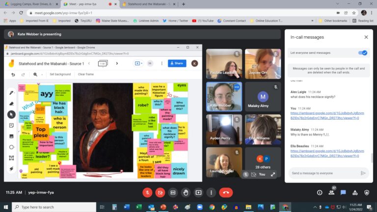Viewport: 377px width, 212px height.
Task: Open the Chrome three-dot menu
Action: (x=372, y=13)
